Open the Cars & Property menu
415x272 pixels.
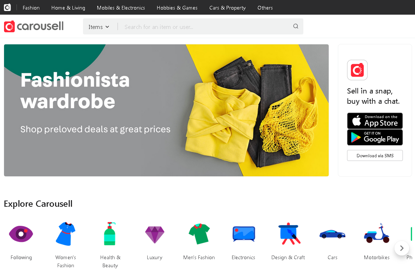coord(227,8)
